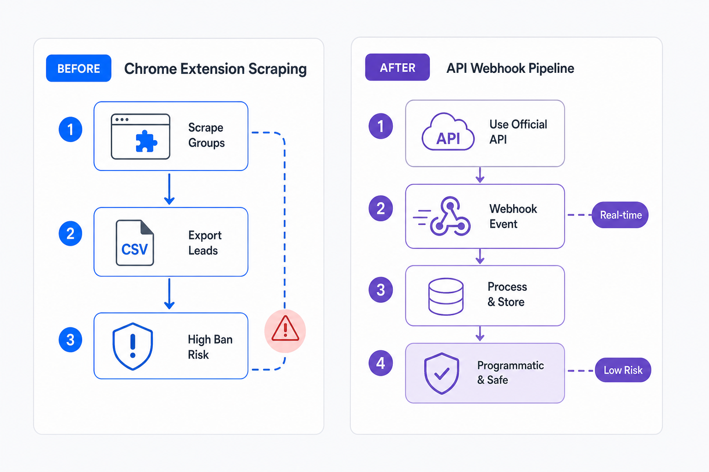Select the Scrape Groups card
This screenshot has width=709, height=472.
coord(171,136)
